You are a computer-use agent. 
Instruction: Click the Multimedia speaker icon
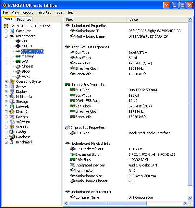(x=12, y=97)
